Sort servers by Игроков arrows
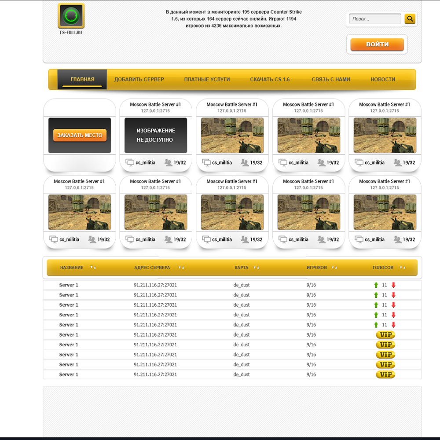The width and height of the screenshot is (440, 440). coord(334,268)
